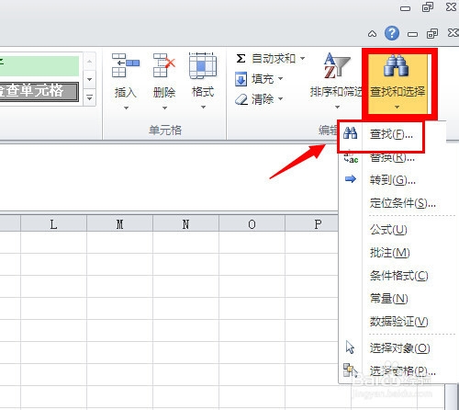This screenshot has height=410, width=459.
Task: Select column L header
Action: pyautogui.click(x=53, y=224)
